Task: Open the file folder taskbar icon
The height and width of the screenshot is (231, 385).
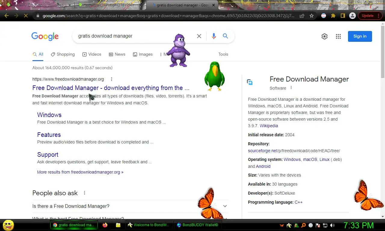Action: [118, 225]
